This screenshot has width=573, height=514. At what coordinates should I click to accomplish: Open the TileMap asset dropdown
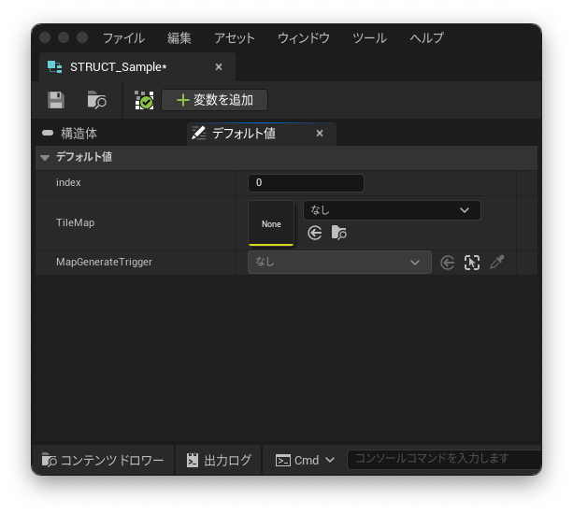392,210
